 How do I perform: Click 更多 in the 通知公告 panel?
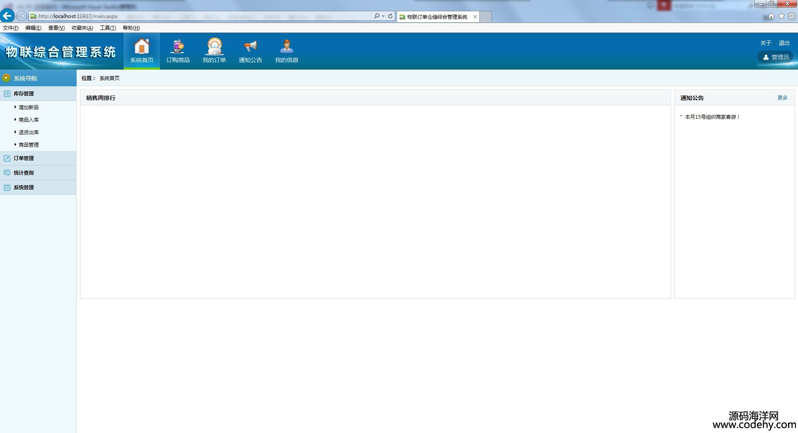[783, 98]
